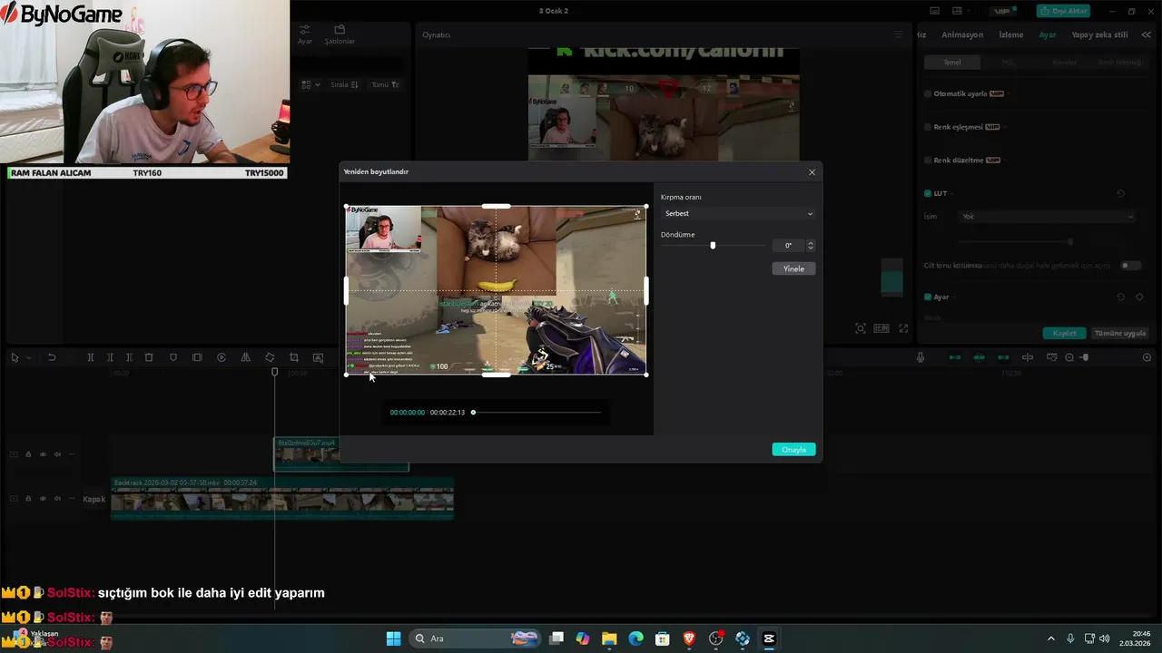
Task: Click the Onayla button in the crop dialog
Action: (794, 450)
